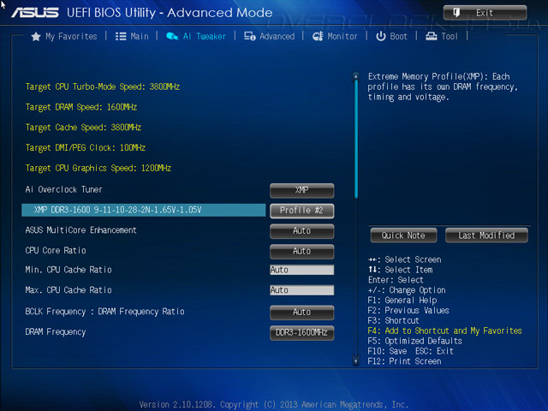548x411 pixels.
Task: Click the Boot power icon
Action: (380, 36)
